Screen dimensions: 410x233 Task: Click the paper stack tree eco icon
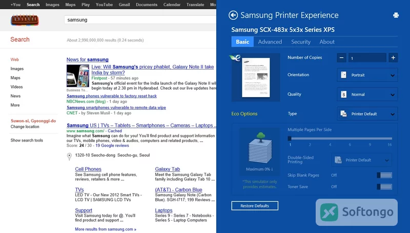[x=260, y=148]
